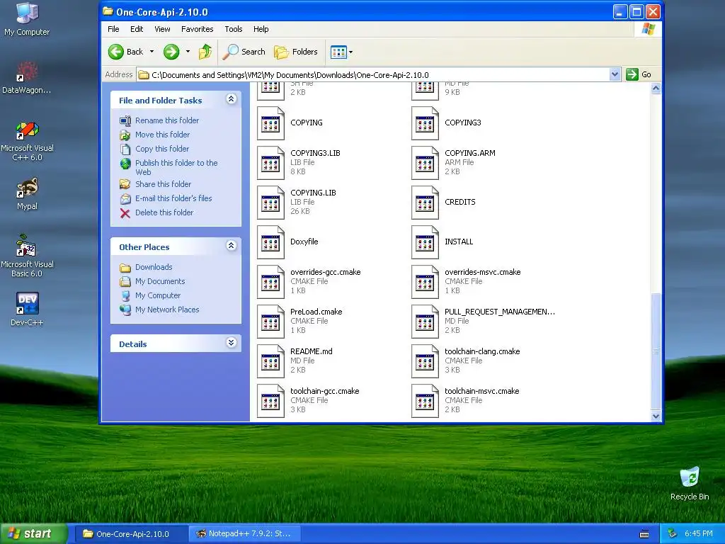The height and width of the screenshot is (544, 725).
Task: Open the Tools menu
Action: point(234,29)
